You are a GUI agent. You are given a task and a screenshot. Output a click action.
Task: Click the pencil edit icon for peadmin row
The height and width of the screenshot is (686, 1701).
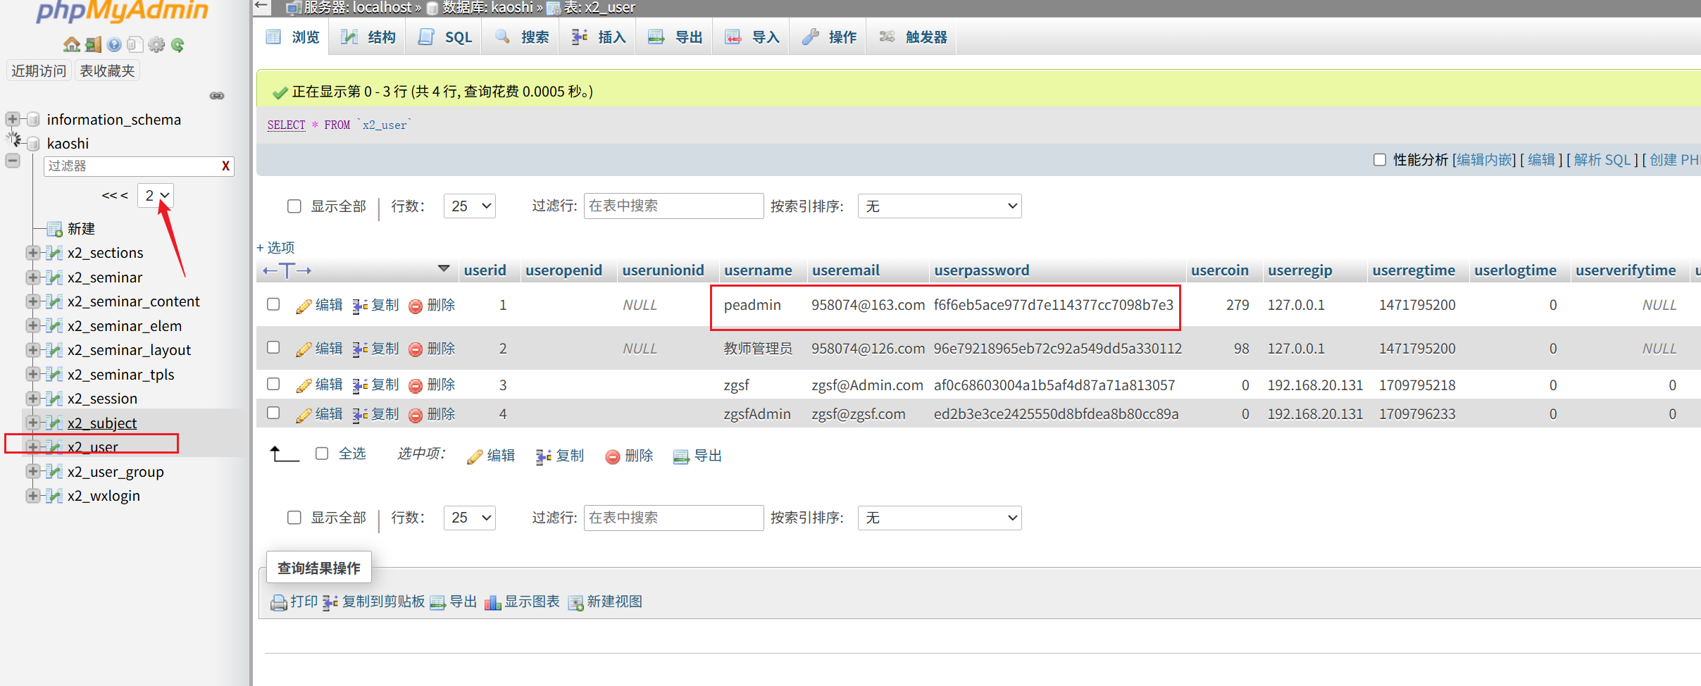point(304,306)
